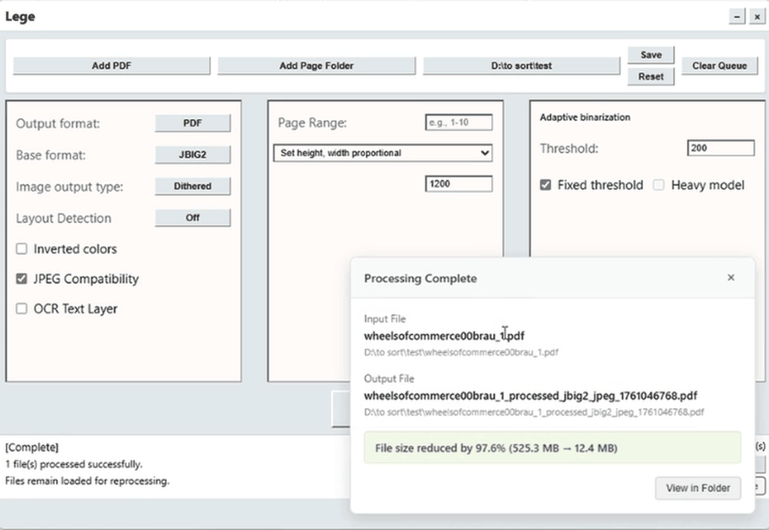
Task: Disable JPEG Compatibility checkbox
Action: 22,279
